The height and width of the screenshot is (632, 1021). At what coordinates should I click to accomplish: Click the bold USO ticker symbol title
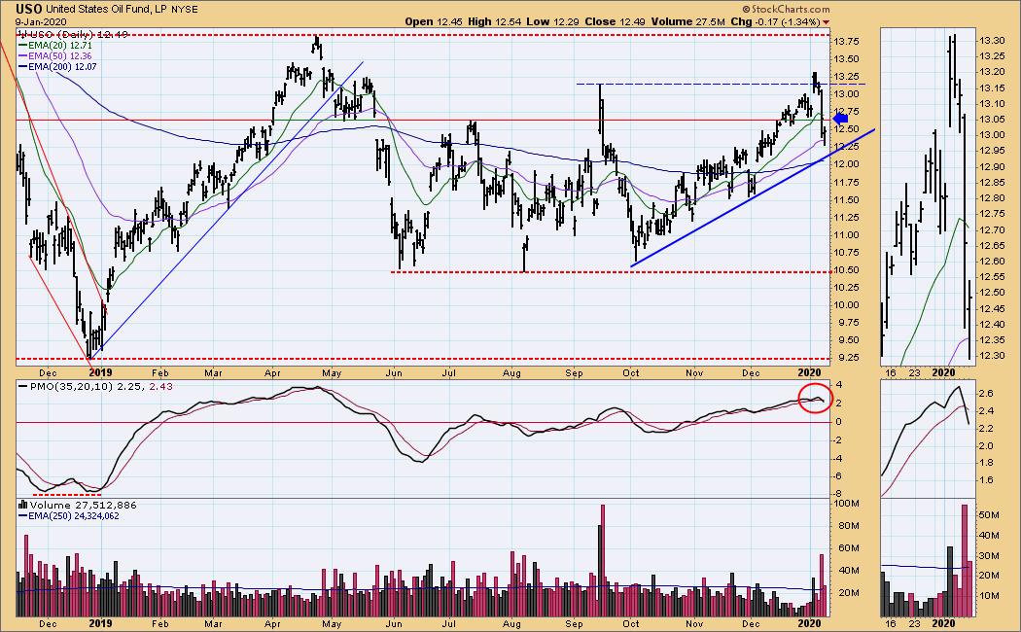[x=29, y=9]
